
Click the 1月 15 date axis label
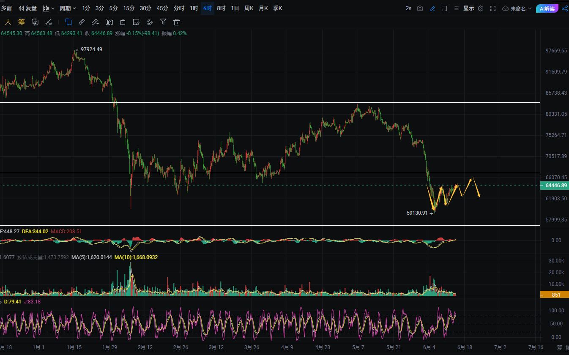pyautogui.click(x=74, y=347)
